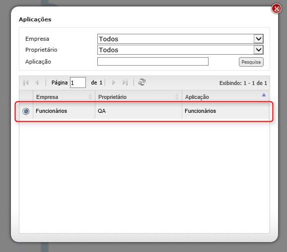The width and height of the screenshot is (287, 252).
Task: Click the 'Exibindo: 1 - 1 de 1' status text
Action: coord(243,83)
